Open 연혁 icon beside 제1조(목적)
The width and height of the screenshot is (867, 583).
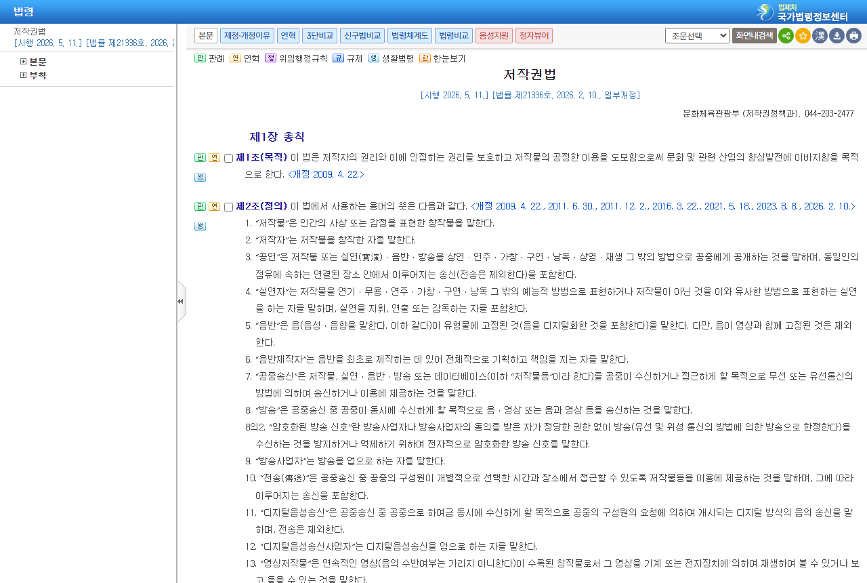click(x=214, y=158)
